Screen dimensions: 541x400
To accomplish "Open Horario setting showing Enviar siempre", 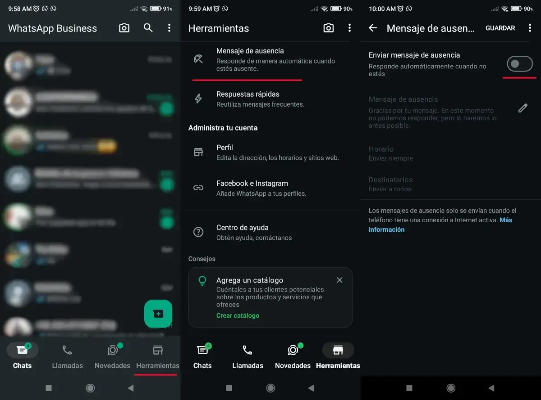I will coord(390,153).
